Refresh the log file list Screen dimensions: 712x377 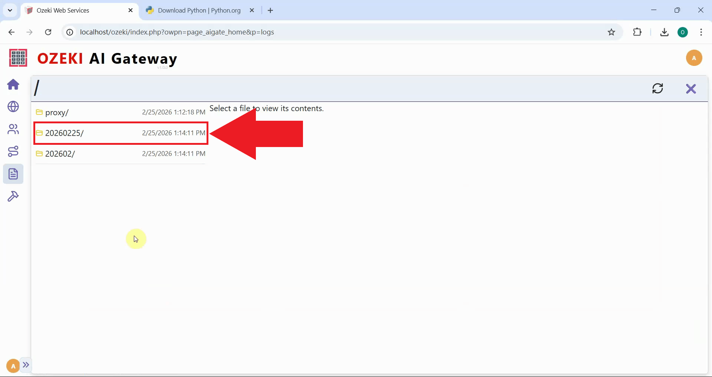click(658, 89)
